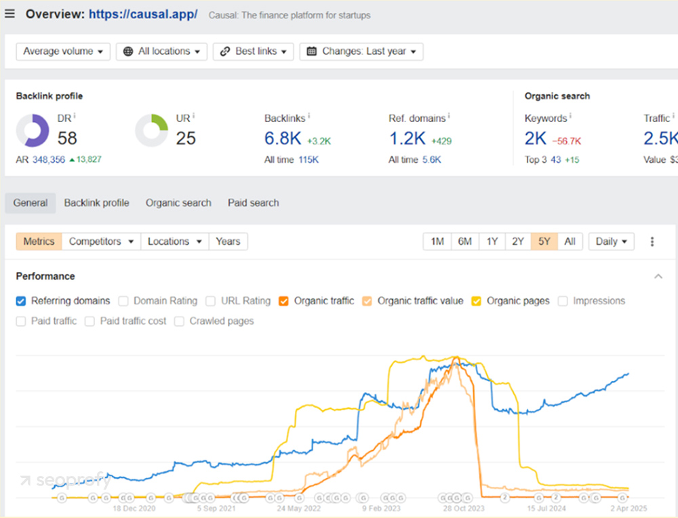The height and width of the screenshot is (518, 678).
Task: Click the 2.5K traffic value
Action: 660,138
